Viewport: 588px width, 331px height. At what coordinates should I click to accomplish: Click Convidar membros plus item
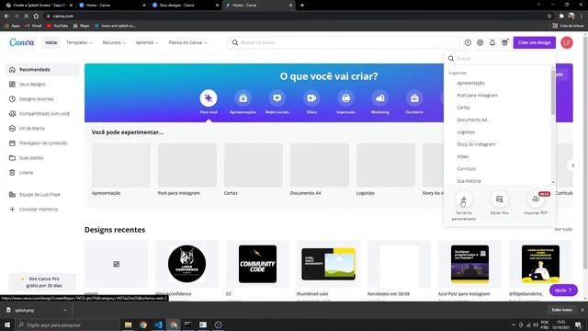[42, 209]
